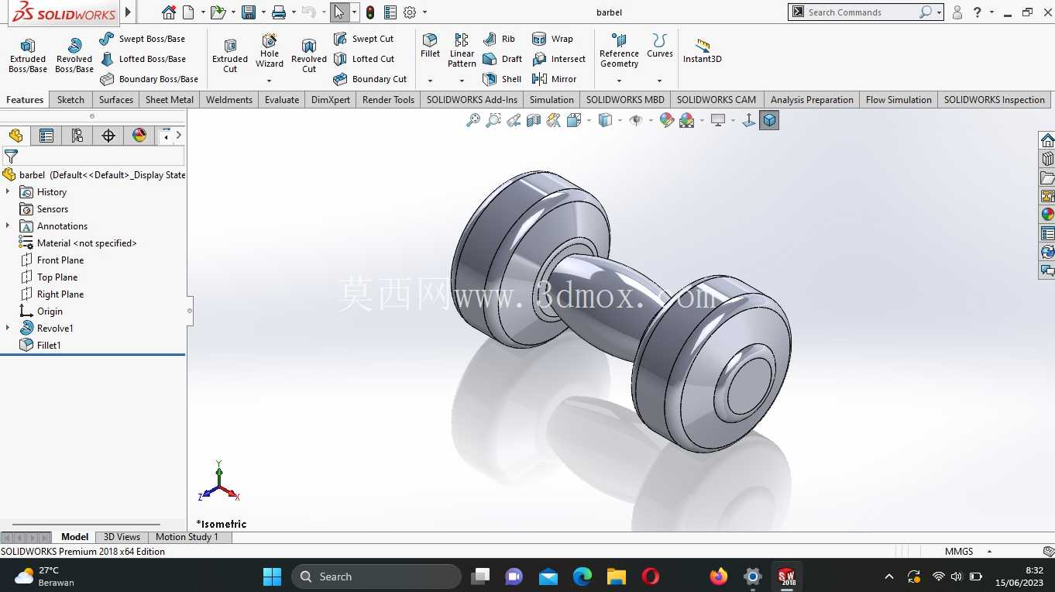Switch to the Evaluate tab
Viewport: 1055px width, 592px height.
coord(282,99)
